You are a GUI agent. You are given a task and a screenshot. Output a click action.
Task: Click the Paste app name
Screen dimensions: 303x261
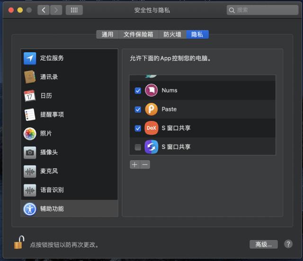pos(169,109)
